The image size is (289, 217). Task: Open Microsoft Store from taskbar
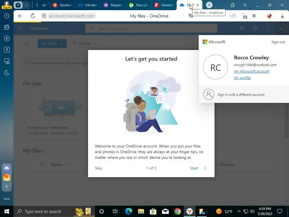pos(153,211)
